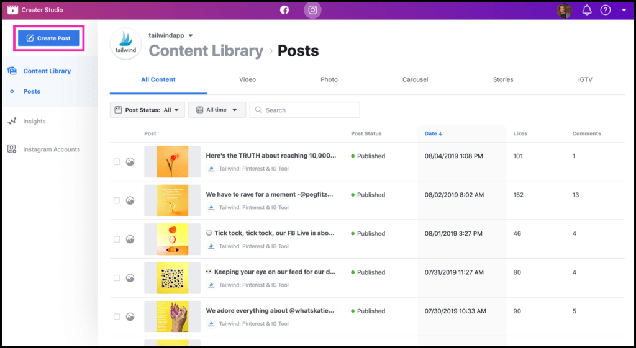The image size is (636, 348).
Task: Click Content Library breadcrumb heading
Action: pos(206,51)
